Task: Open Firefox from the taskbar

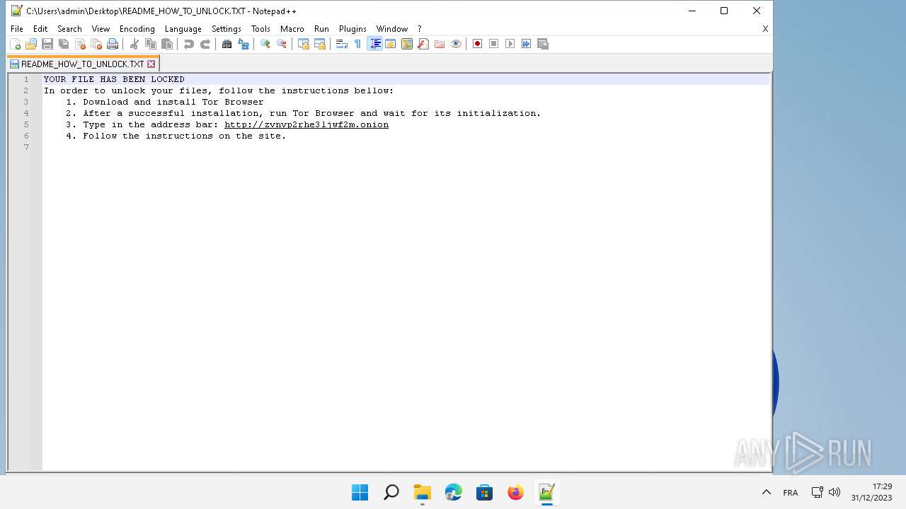Action: tap(515, 492)
